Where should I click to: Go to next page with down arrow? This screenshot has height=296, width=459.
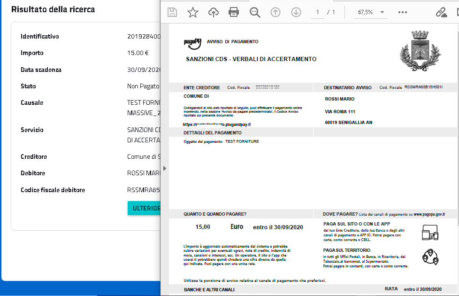296,12
